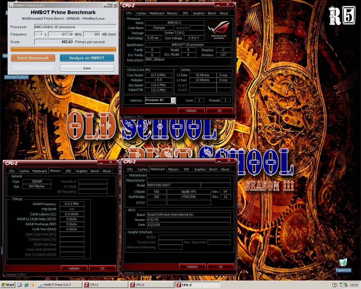Click Analyze on HWBOT button
This screenshot has height=289, width=361.
87,58
